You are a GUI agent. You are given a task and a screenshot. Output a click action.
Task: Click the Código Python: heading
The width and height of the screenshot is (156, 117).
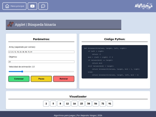click(x=115, y=39)
